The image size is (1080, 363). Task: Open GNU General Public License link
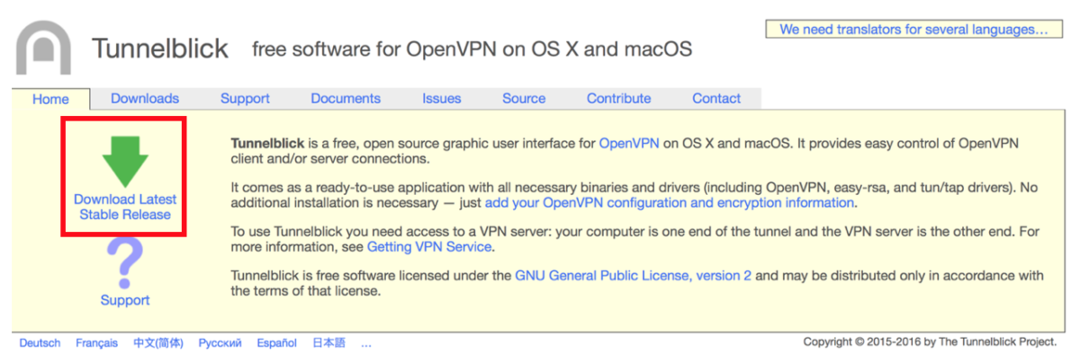coord(633,276)
